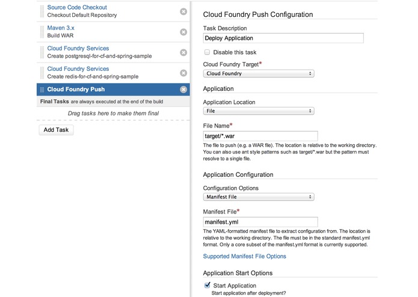
Task: Grab the drag handle of Source Code Checkout
Action: (x=42, y=11)
